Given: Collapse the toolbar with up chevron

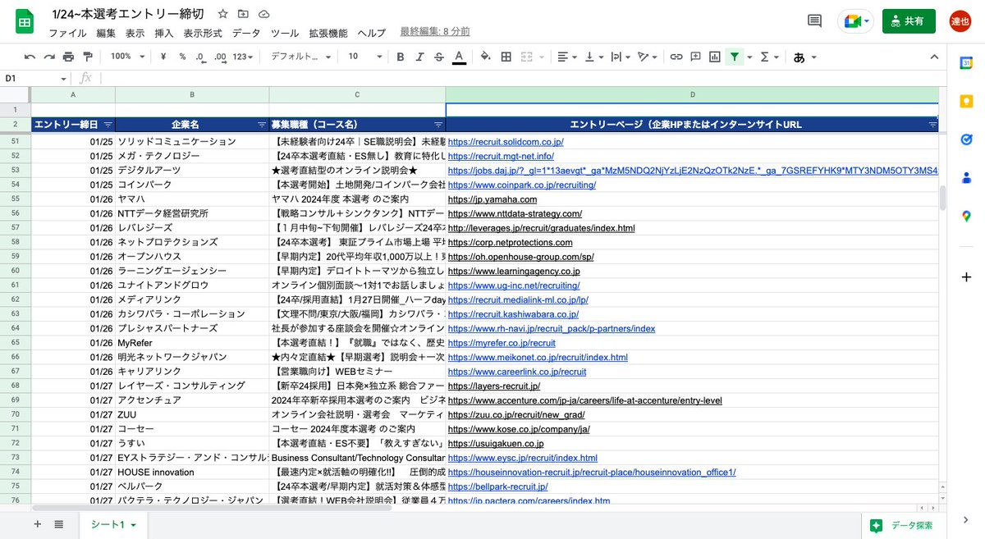Looking at the screenshot, I should (x=933, y=57).
